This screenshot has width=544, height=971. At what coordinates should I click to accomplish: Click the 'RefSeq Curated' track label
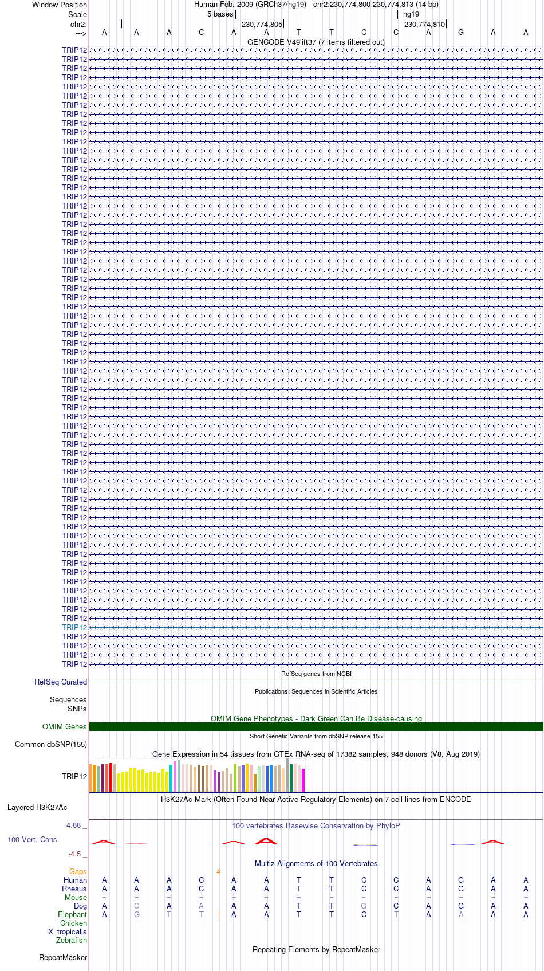click(61, 682)
